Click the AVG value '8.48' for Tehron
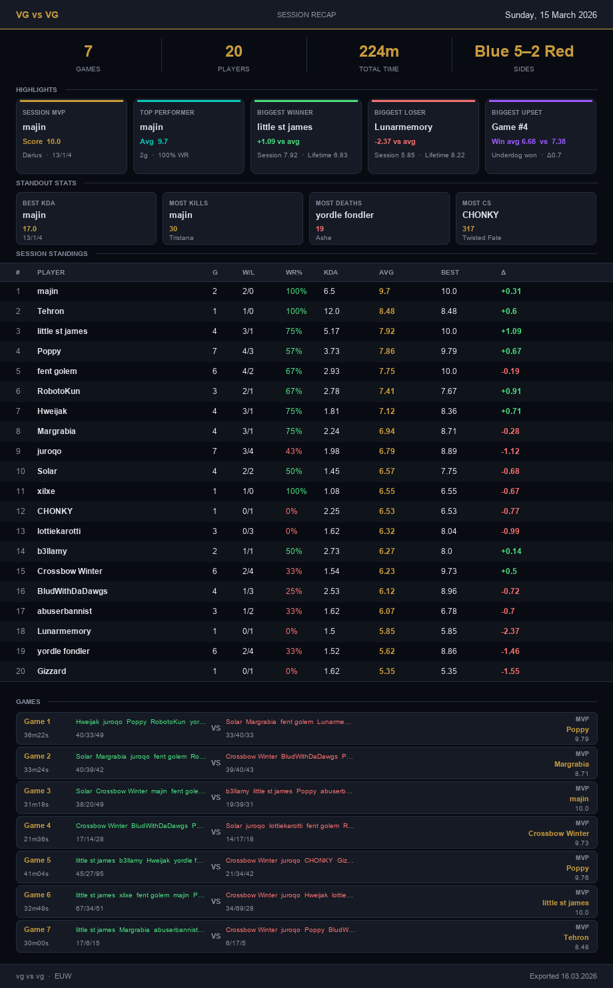 click(x=387, y=311)
